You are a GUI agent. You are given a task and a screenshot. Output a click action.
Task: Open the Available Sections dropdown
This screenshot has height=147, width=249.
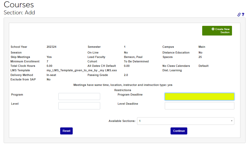[185, 121]
